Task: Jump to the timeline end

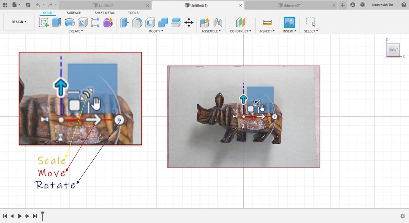Action: point(35,216)
